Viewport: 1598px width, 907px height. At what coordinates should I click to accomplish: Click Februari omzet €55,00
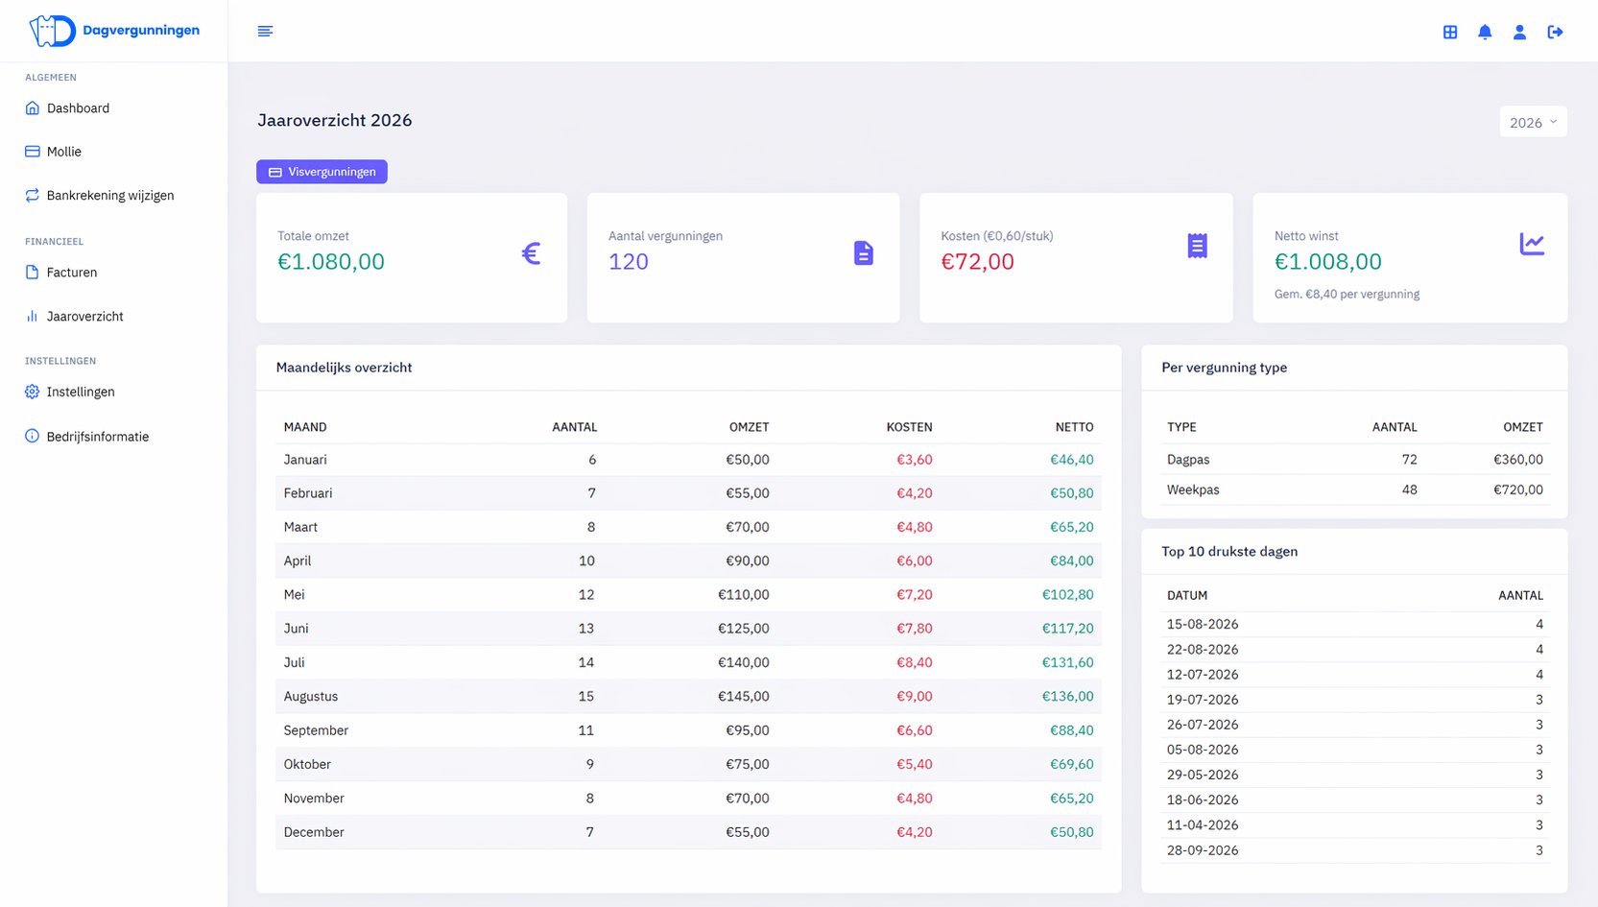(x=748, y=493)
